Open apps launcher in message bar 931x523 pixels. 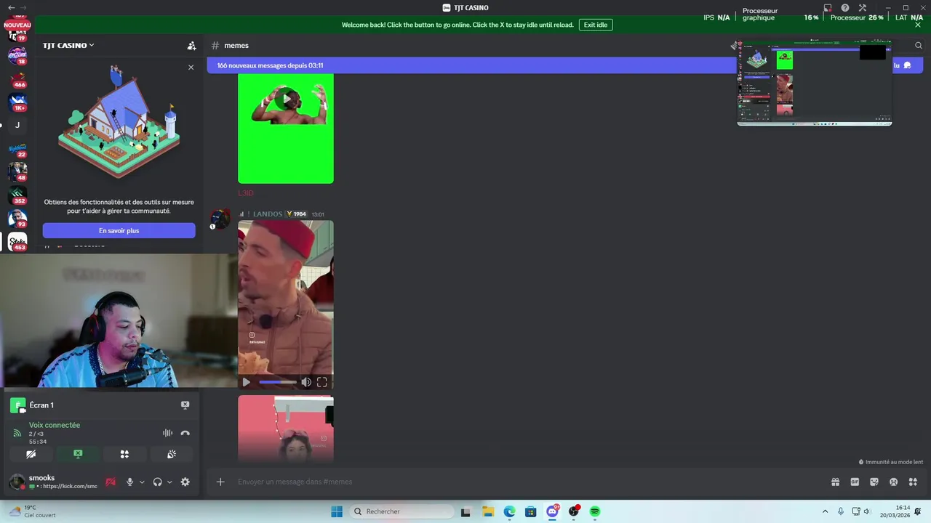[x=914, y=482]
